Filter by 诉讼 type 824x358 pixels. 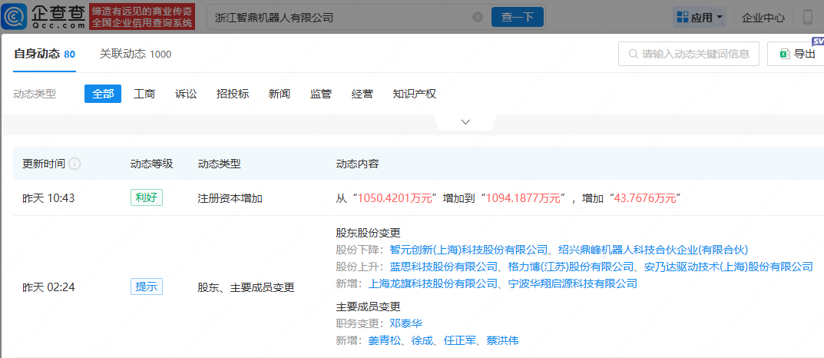(x=186, y=94)
